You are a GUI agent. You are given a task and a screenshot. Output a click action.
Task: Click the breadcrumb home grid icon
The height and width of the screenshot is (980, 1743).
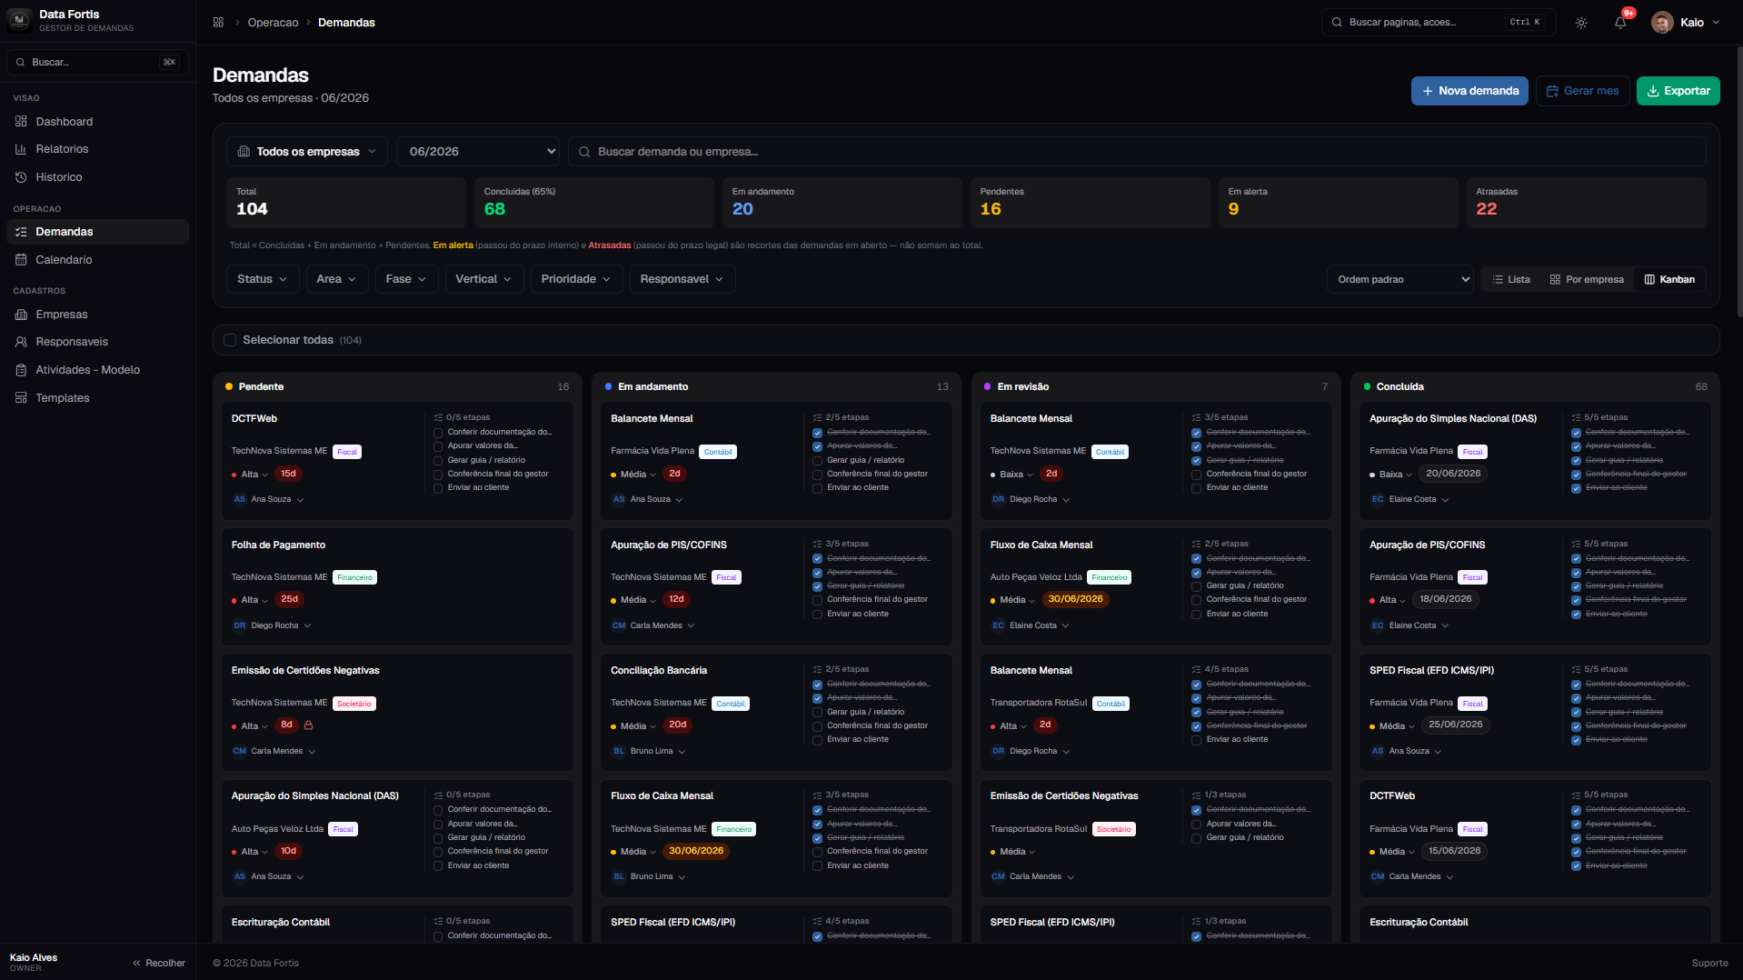tap(218, 23)
